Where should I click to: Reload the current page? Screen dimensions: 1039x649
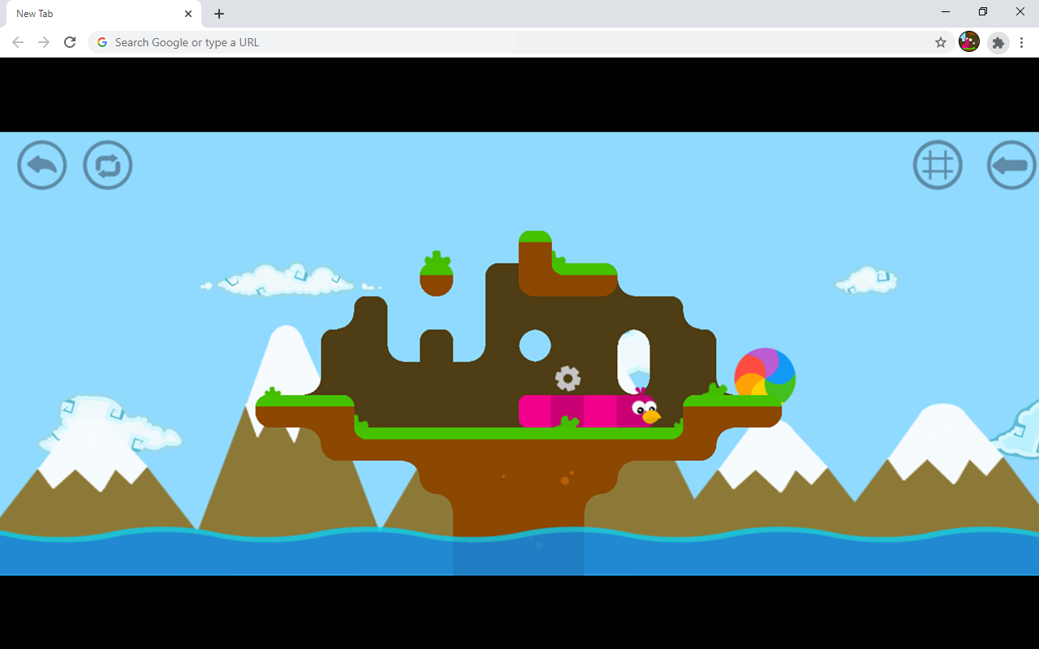70,41
